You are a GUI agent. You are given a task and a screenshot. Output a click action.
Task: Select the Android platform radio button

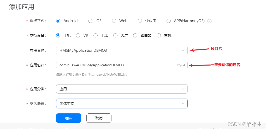click(58, 21)
